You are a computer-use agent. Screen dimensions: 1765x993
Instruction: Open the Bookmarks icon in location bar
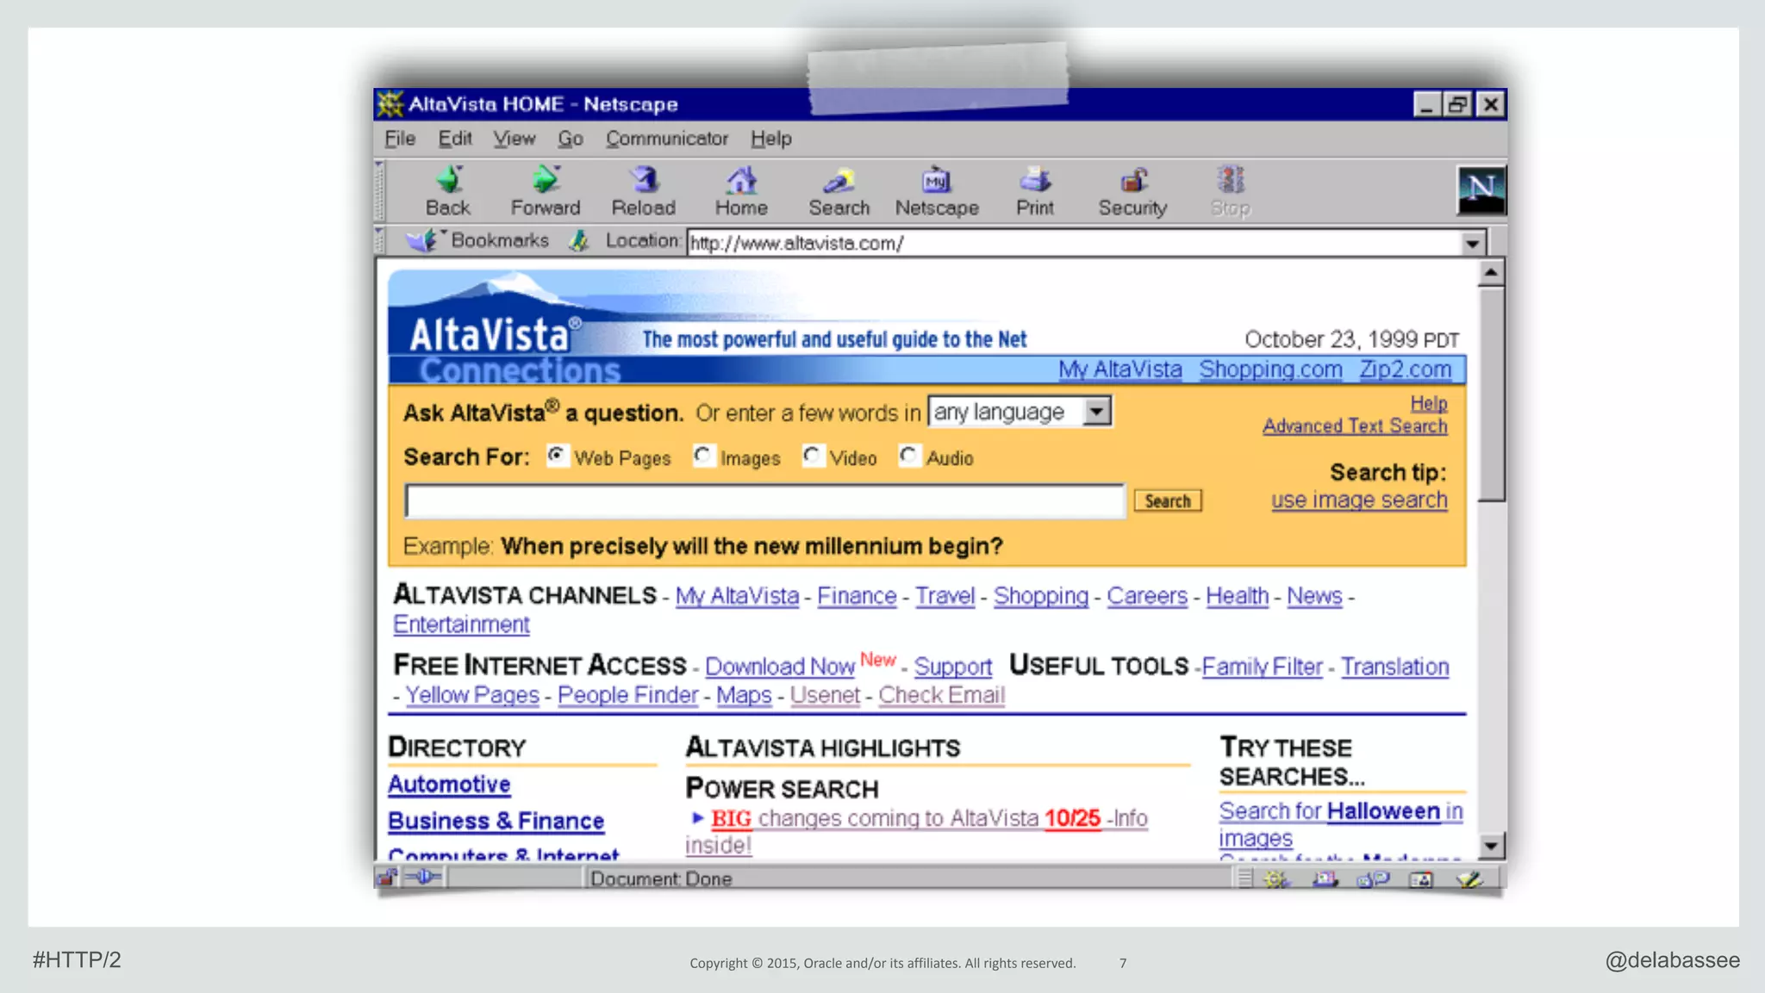pyautogui.click(x=421, y=240)
